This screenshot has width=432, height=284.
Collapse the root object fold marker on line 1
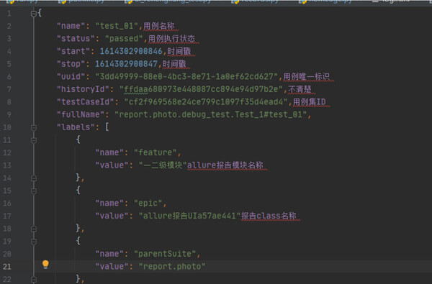click(34, 14)
